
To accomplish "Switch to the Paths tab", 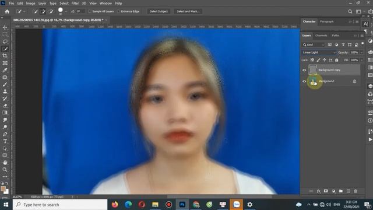I will pos(336,36).
